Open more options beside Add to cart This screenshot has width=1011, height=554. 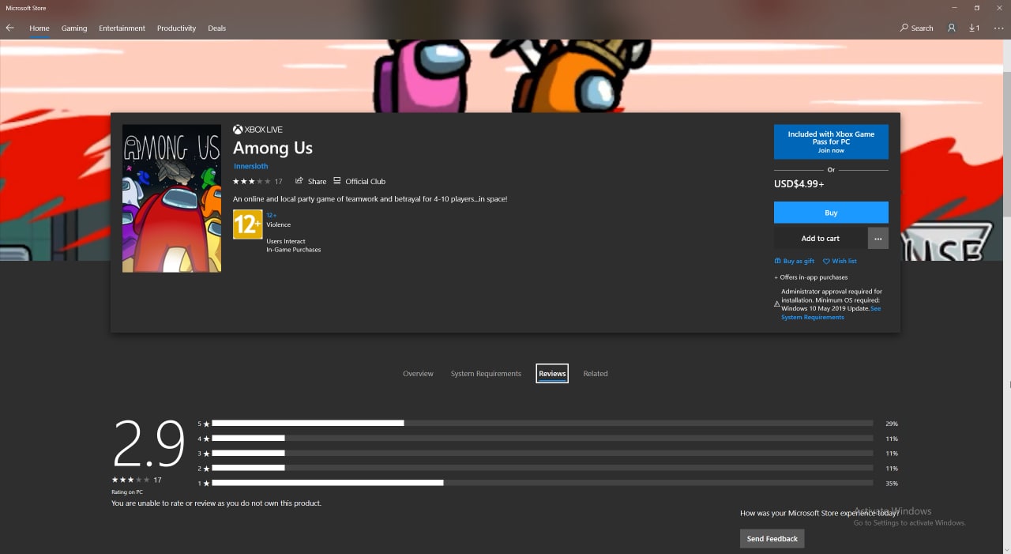tap(878, 239)
